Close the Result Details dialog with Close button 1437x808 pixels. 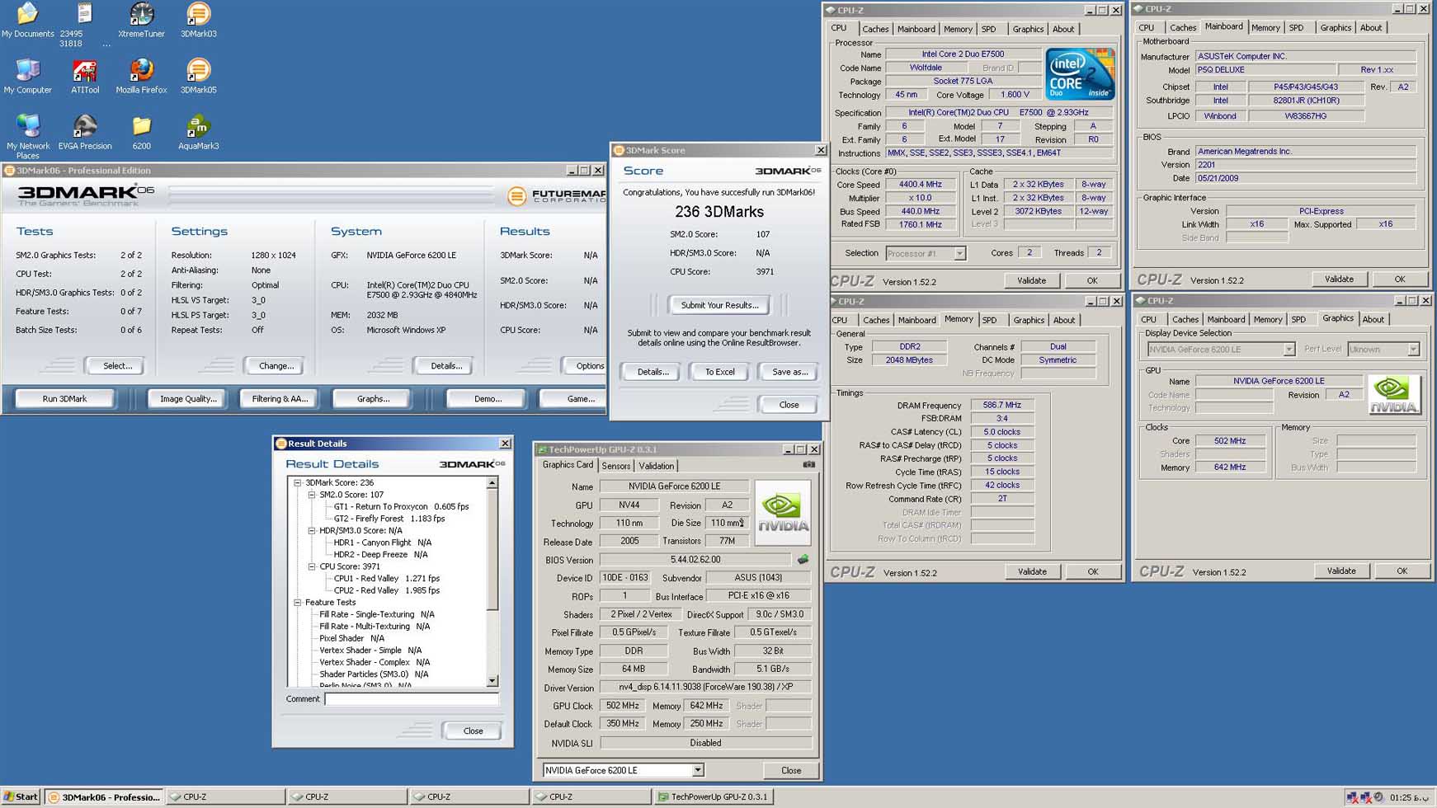click(x=473, y=730)
